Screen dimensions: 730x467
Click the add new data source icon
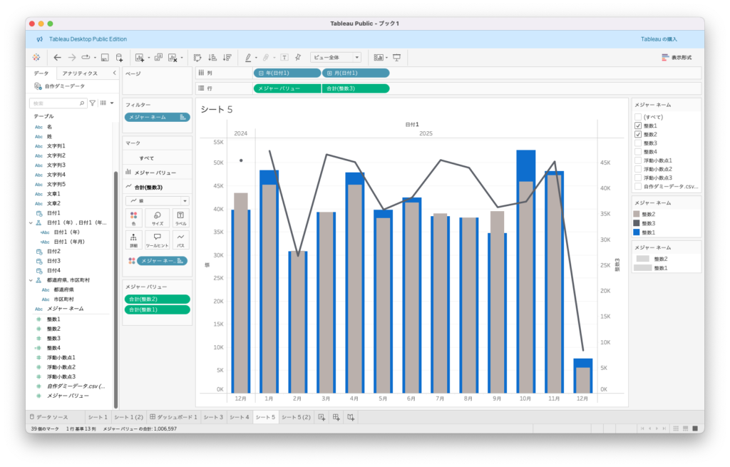(119, 57)
